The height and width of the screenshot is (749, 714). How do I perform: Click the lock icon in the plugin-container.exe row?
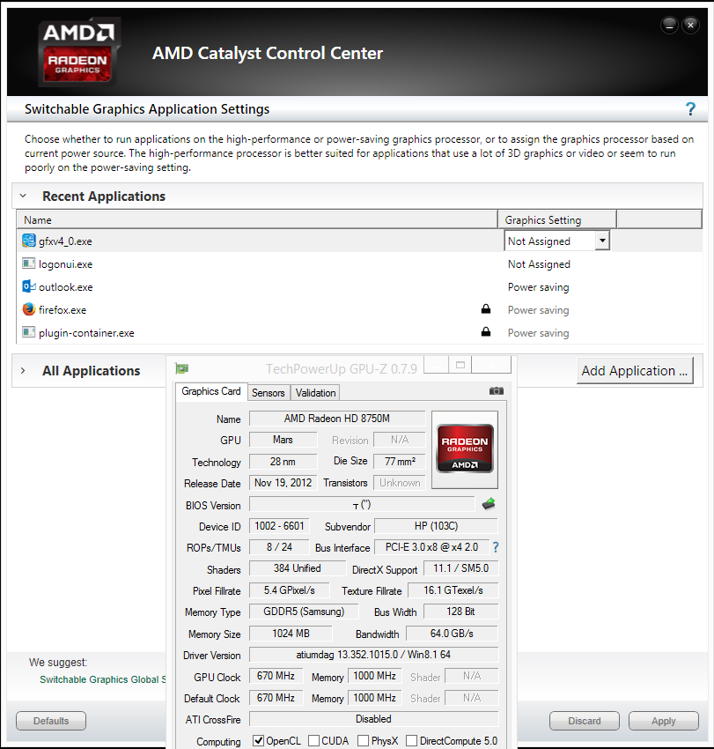(486, 331)
